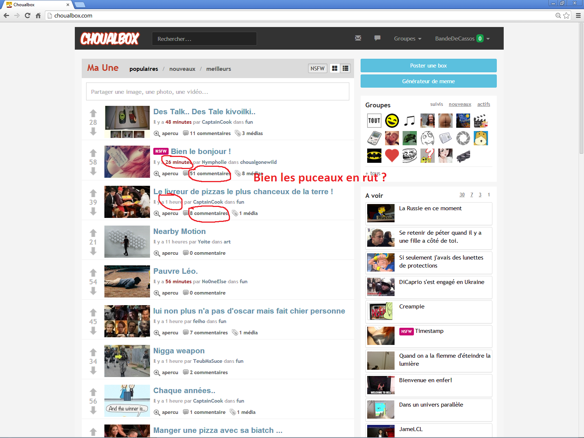The width and height of the screenshot is (584, 438).
Task: Expand the Groupes dropdown menu
Action: 407,39
